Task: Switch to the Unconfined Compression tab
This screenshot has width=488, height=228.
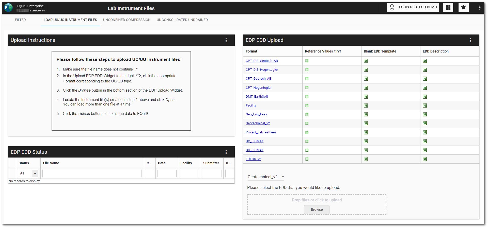Action: tap(127, 20)
